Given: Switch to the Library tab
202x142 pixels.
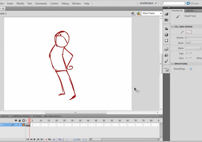Looking at the screenshot, I should coord(190,11).
